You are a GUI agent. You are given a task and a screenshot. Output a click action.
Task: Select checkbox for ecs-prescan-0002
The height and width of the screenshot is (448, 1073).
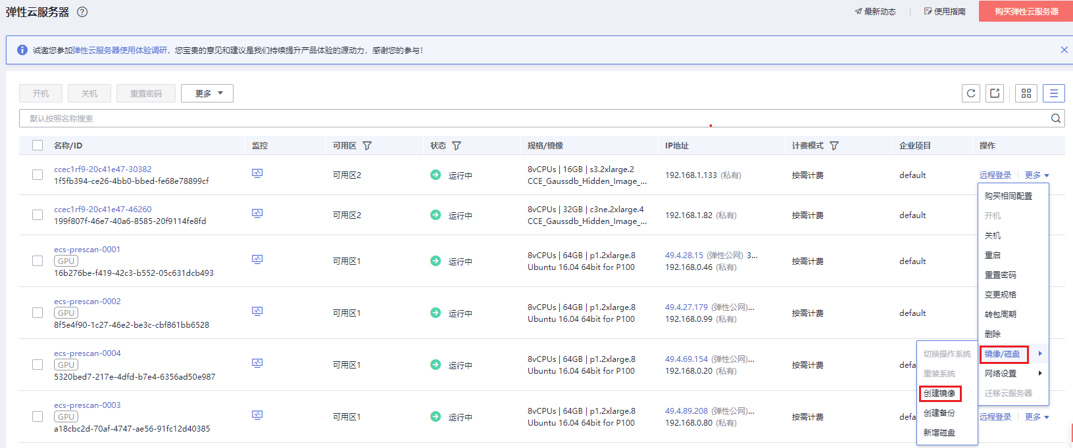(37, 313)
